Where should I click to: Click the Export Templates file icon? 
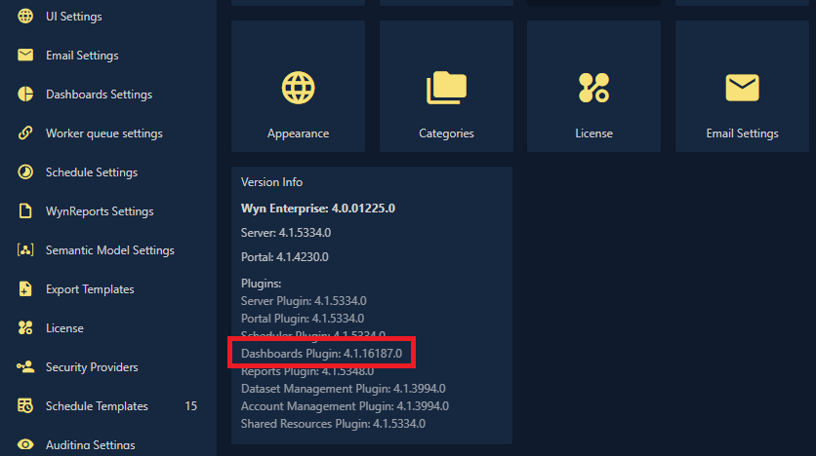pos(25,289)
